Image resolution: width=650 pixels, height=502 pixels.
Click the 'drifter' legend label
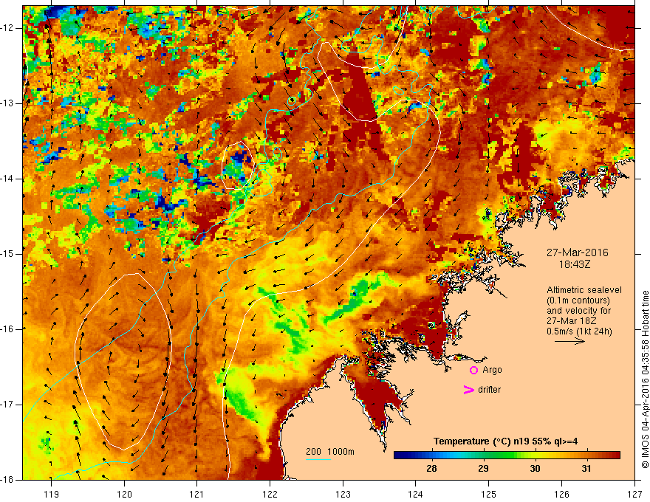coord(489,390)
